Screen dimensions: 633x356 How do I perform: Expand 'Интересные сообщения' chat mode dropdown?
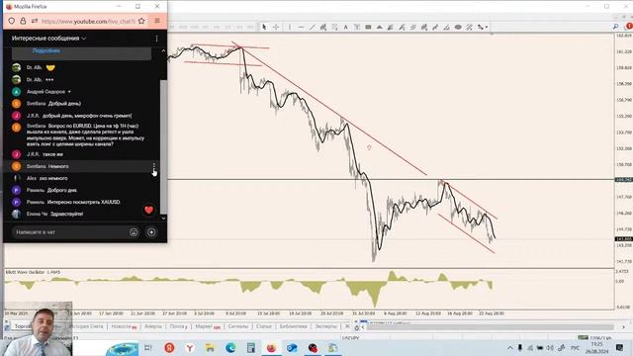(x=48, y=39)
